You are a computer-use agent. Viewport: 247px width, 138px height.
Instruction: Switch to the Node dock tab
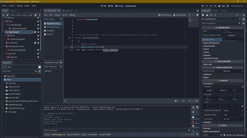point(215,11)
